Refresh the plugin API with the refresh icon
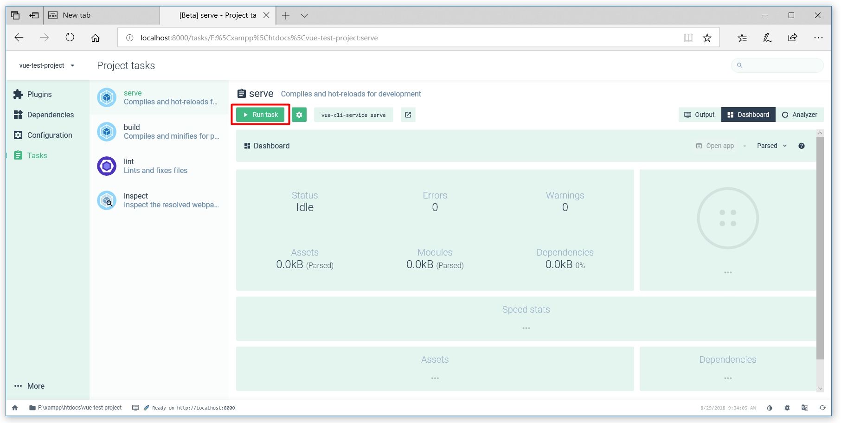 (x=822, y=408)
